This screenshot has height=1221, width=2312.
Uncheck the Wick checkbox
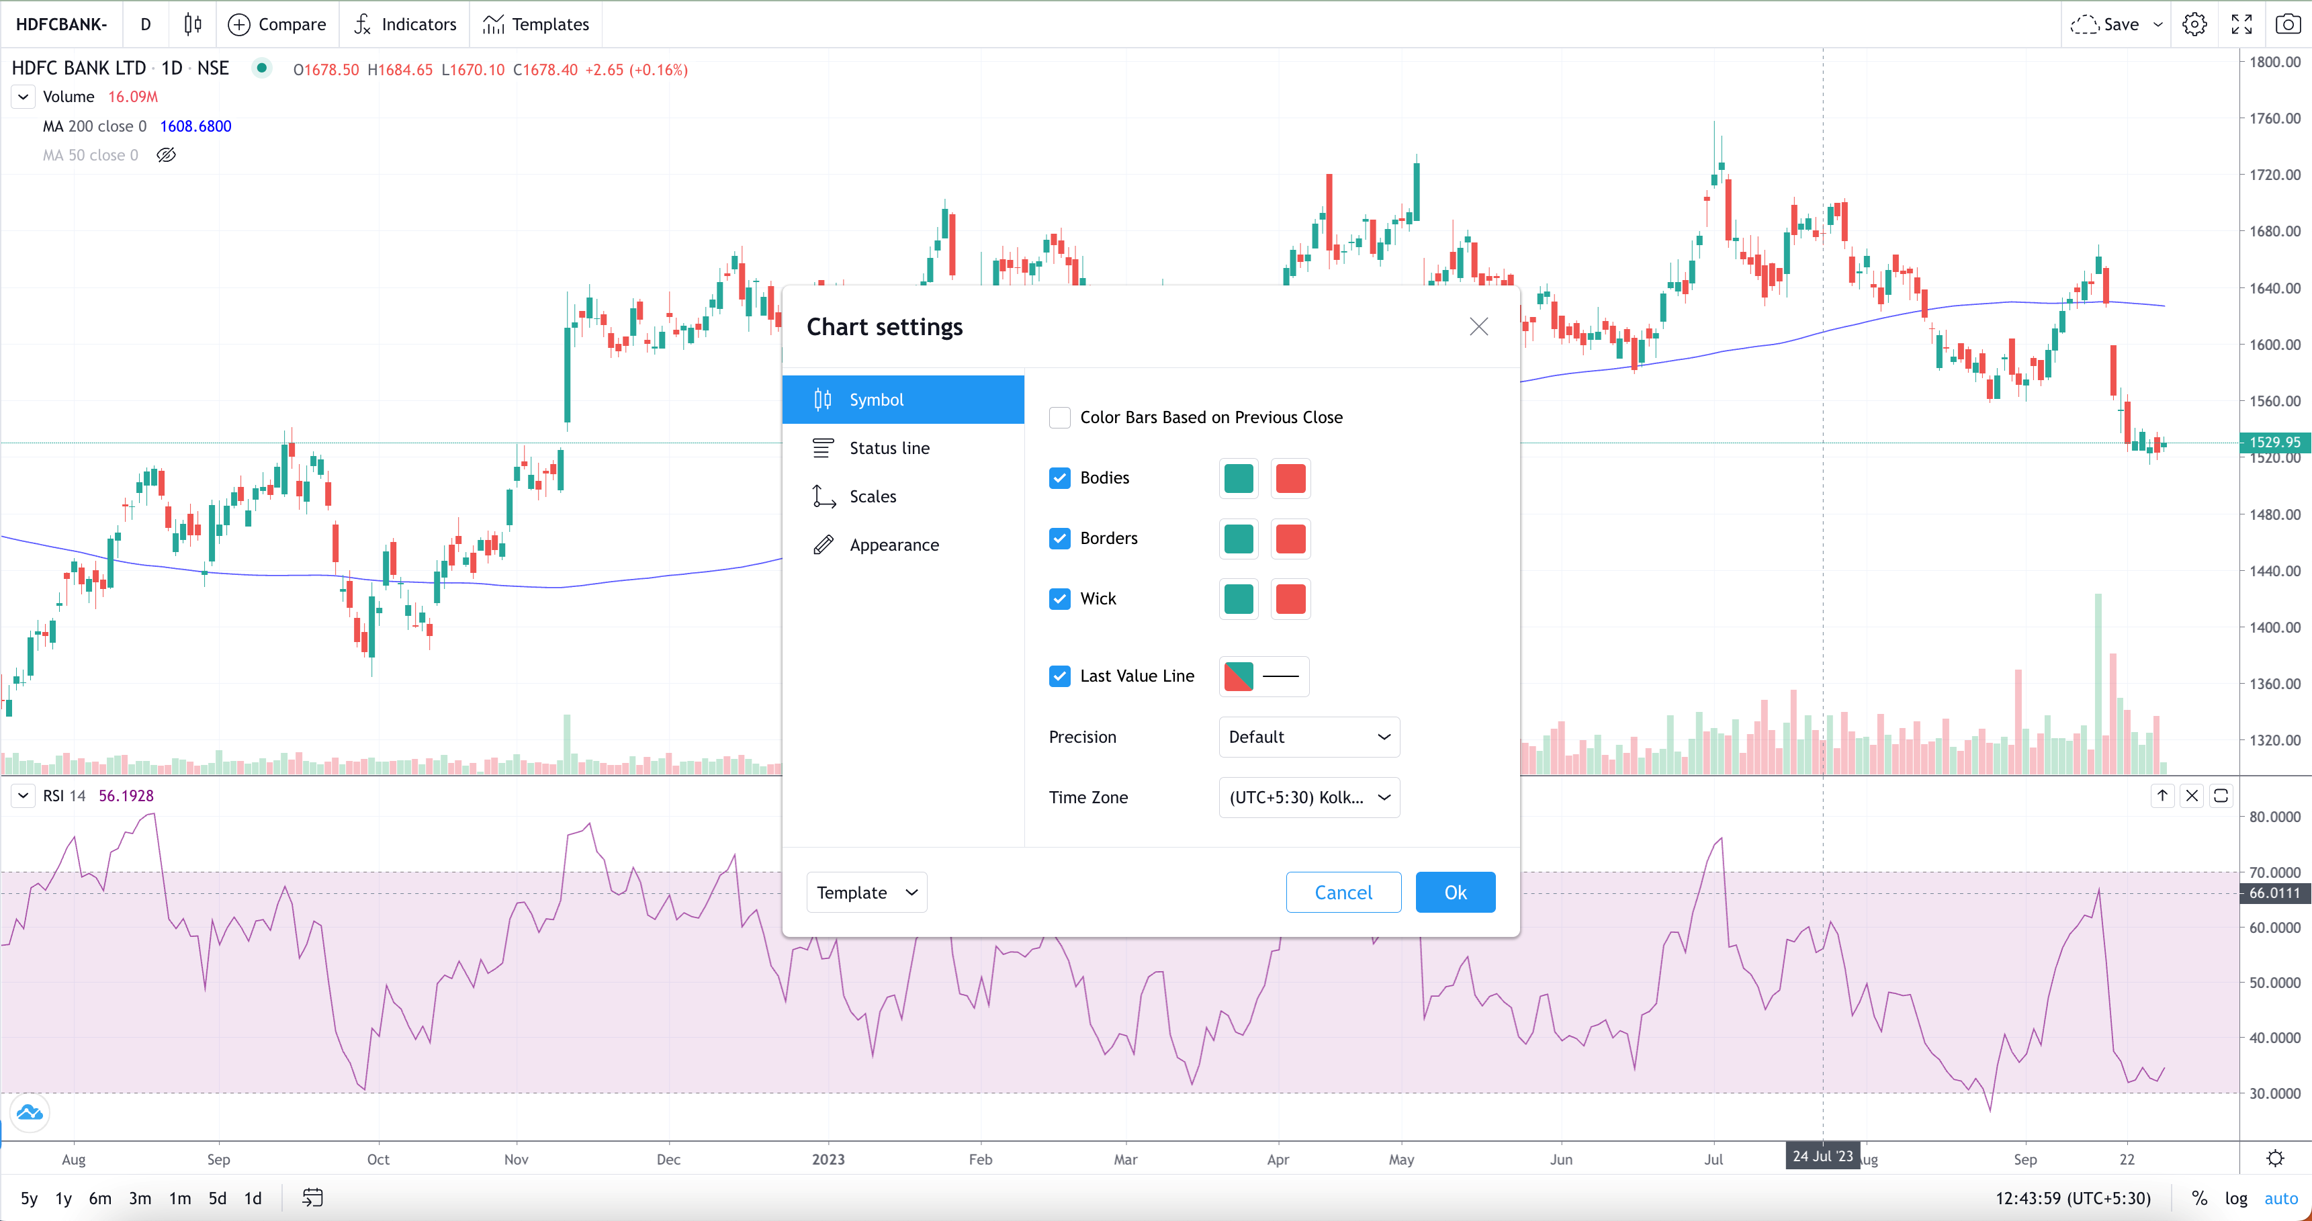click(1060, 598)
